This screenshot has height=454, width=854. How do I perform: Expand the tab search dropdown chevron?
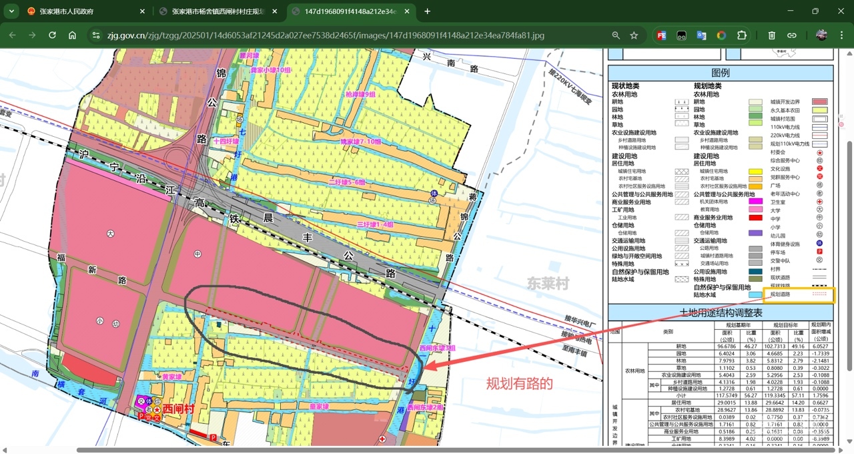12,11
